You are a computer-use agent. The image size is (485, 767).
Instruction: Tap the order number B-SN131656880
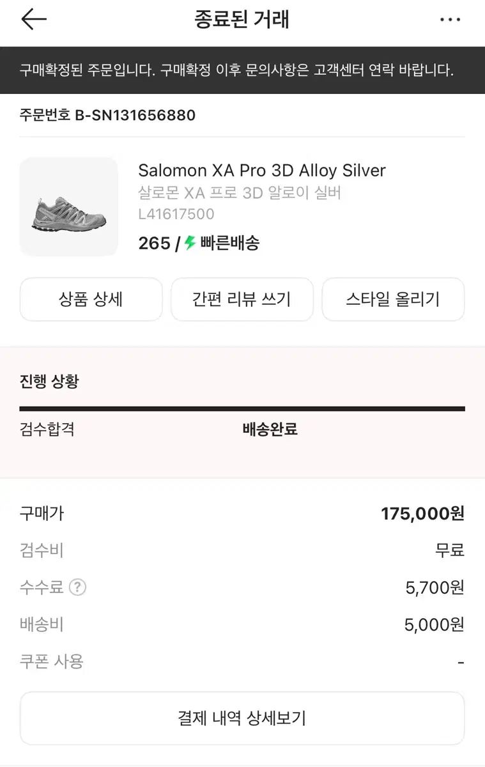tap(108, 115)
